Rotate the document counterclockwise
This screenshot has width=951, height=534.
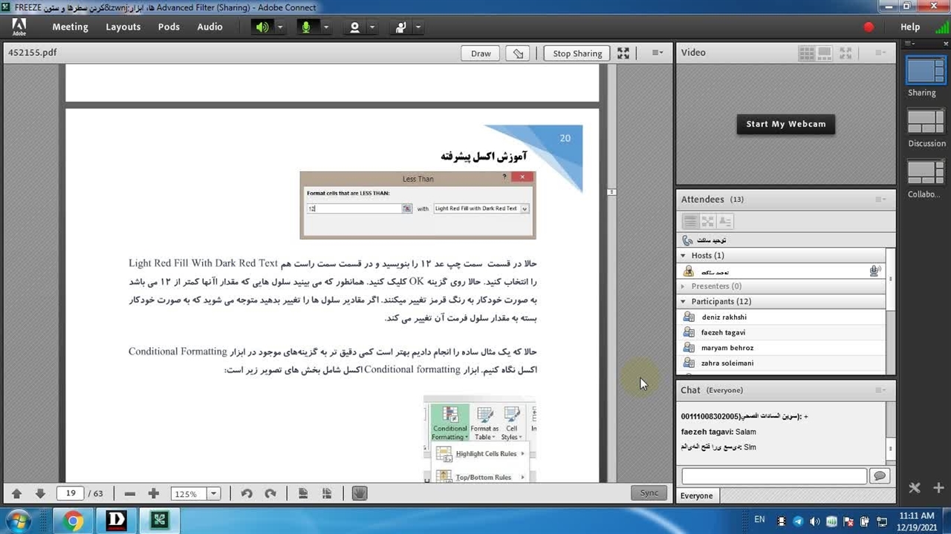pyautogui.click(x=247, y=494)
